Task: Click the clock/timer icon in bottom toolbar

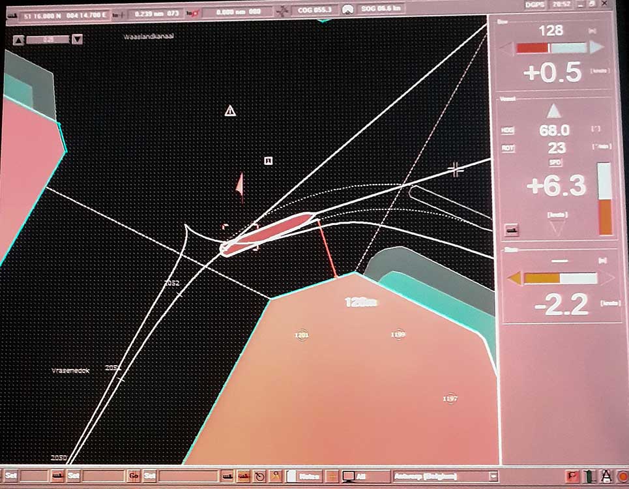Action: click(x=260, y=477)
